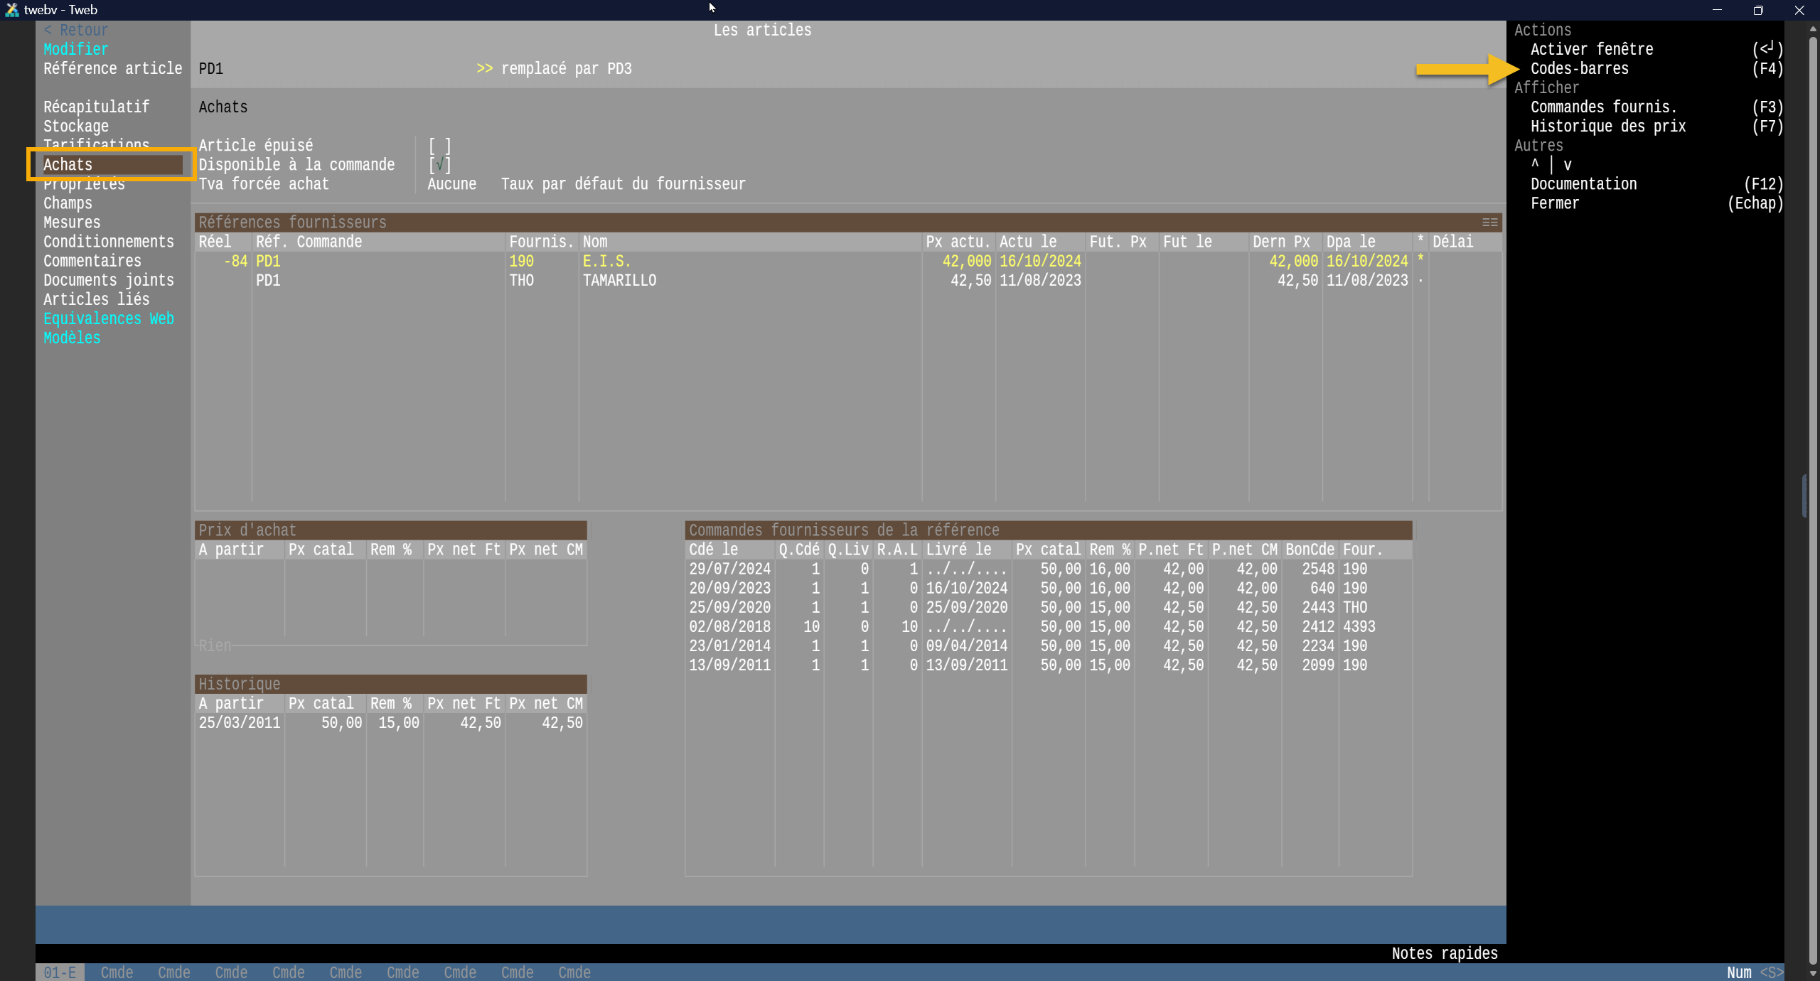This screenshot has width=1820, height=981.
Task: Uncheck Disponible à la commande checkbox
Action: coord(439,165)
